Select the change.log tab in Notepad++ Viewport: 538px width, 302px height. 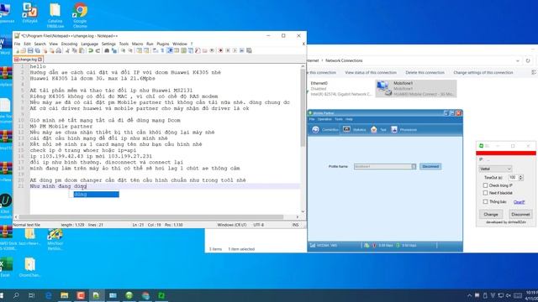(x=28, y=60)
